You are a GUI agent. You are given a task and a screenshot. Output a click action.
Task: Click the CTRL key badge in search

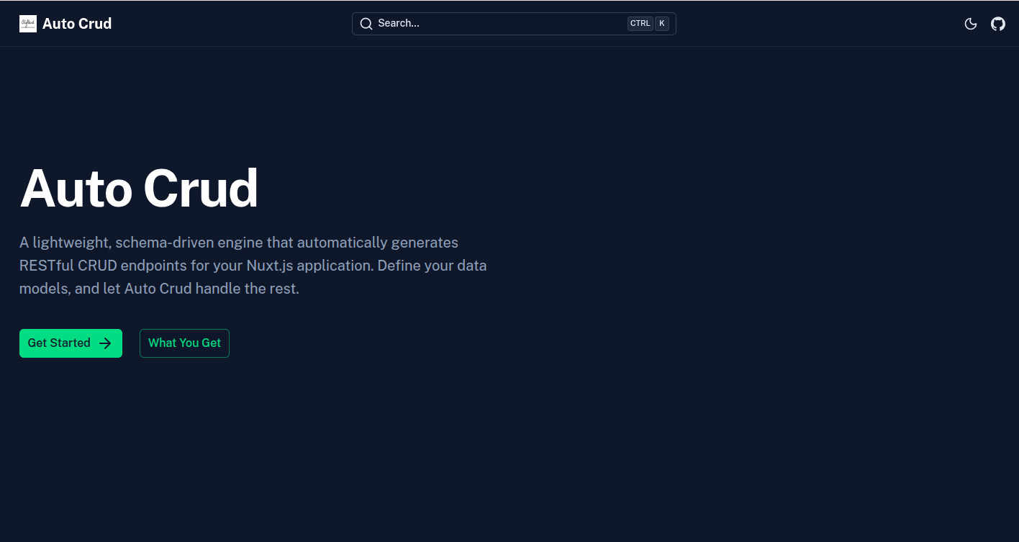[640, 24]
